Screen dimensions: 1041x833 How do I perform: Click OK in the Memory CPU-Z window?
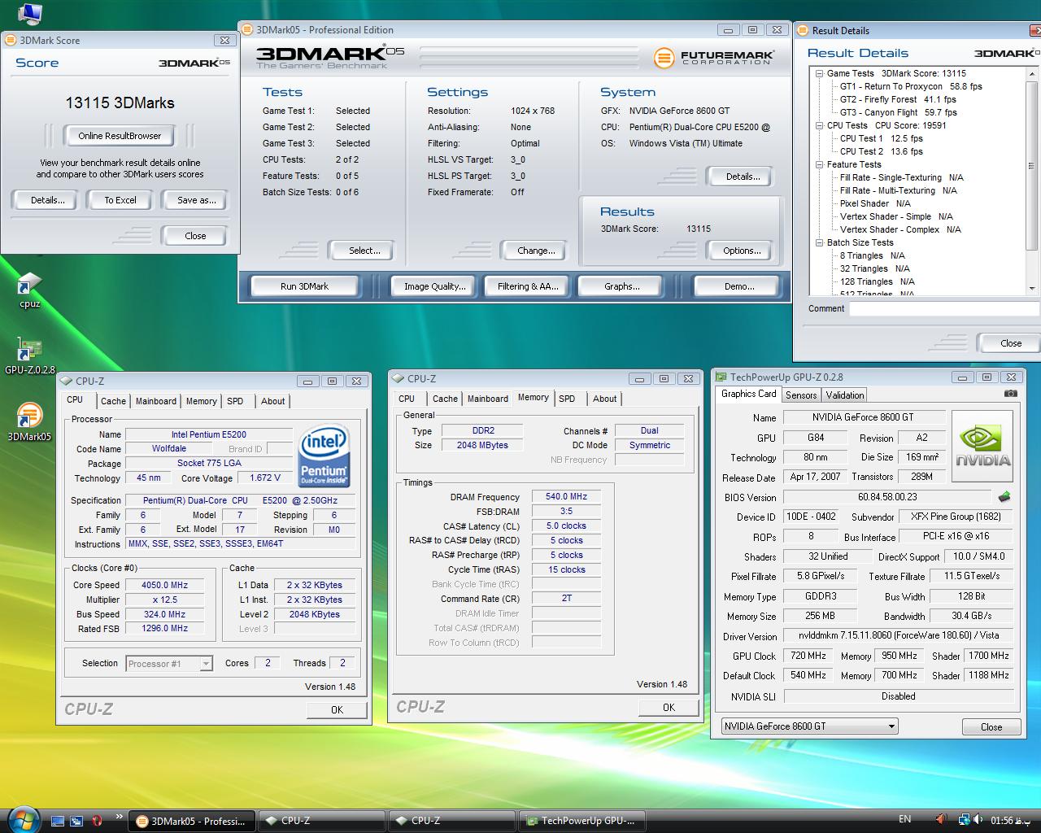pos(669,708)
